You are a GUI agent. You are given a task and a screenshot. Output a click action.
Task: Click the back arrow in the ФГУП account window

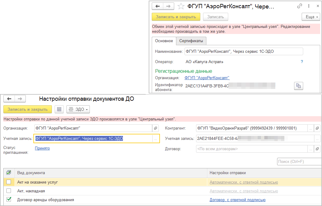click(157, 6)
